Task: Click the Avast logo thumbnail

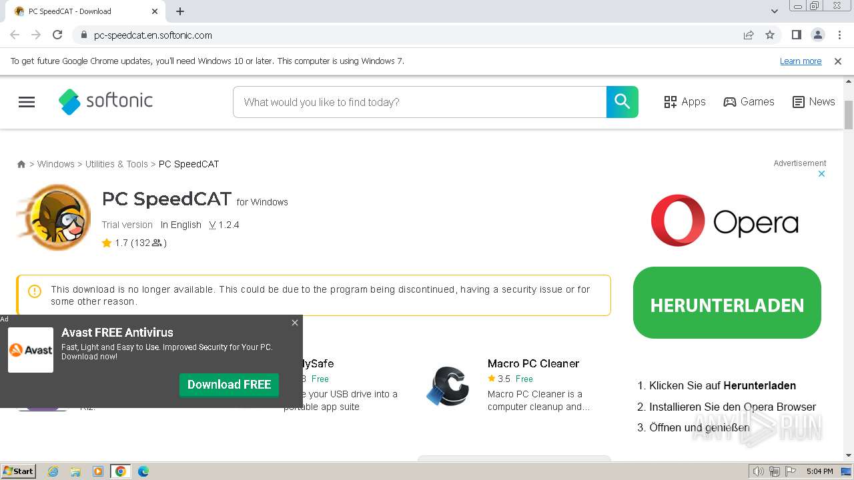Action: point(31,350)
